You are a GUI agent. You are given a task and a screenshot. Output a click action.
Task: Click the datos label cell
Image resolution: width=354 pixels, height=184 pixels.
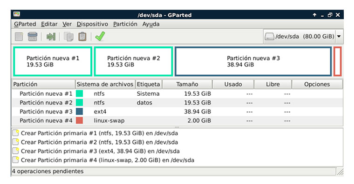[144, 103]
